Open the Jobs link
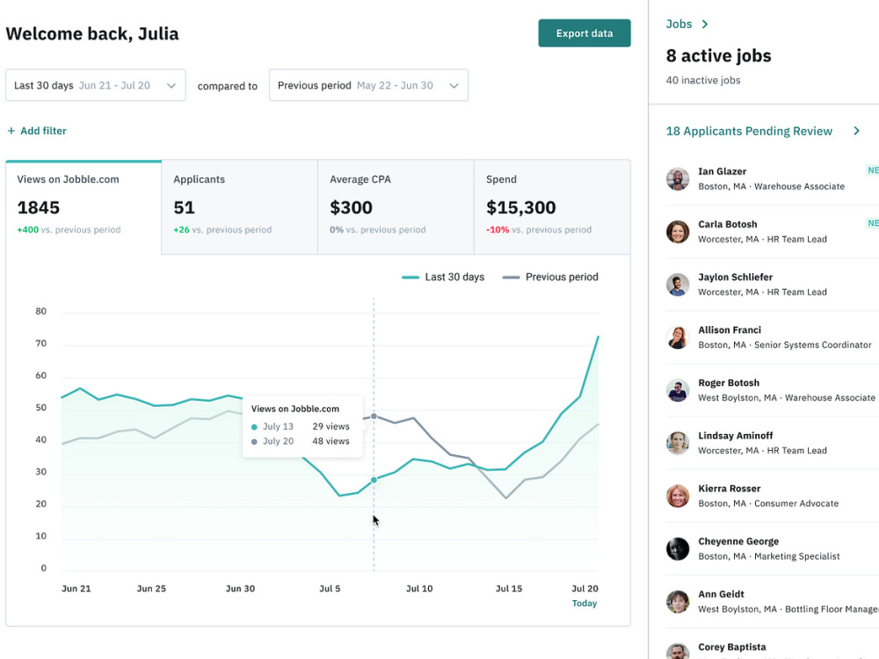 pyautogui.click(x=679, y=24)
